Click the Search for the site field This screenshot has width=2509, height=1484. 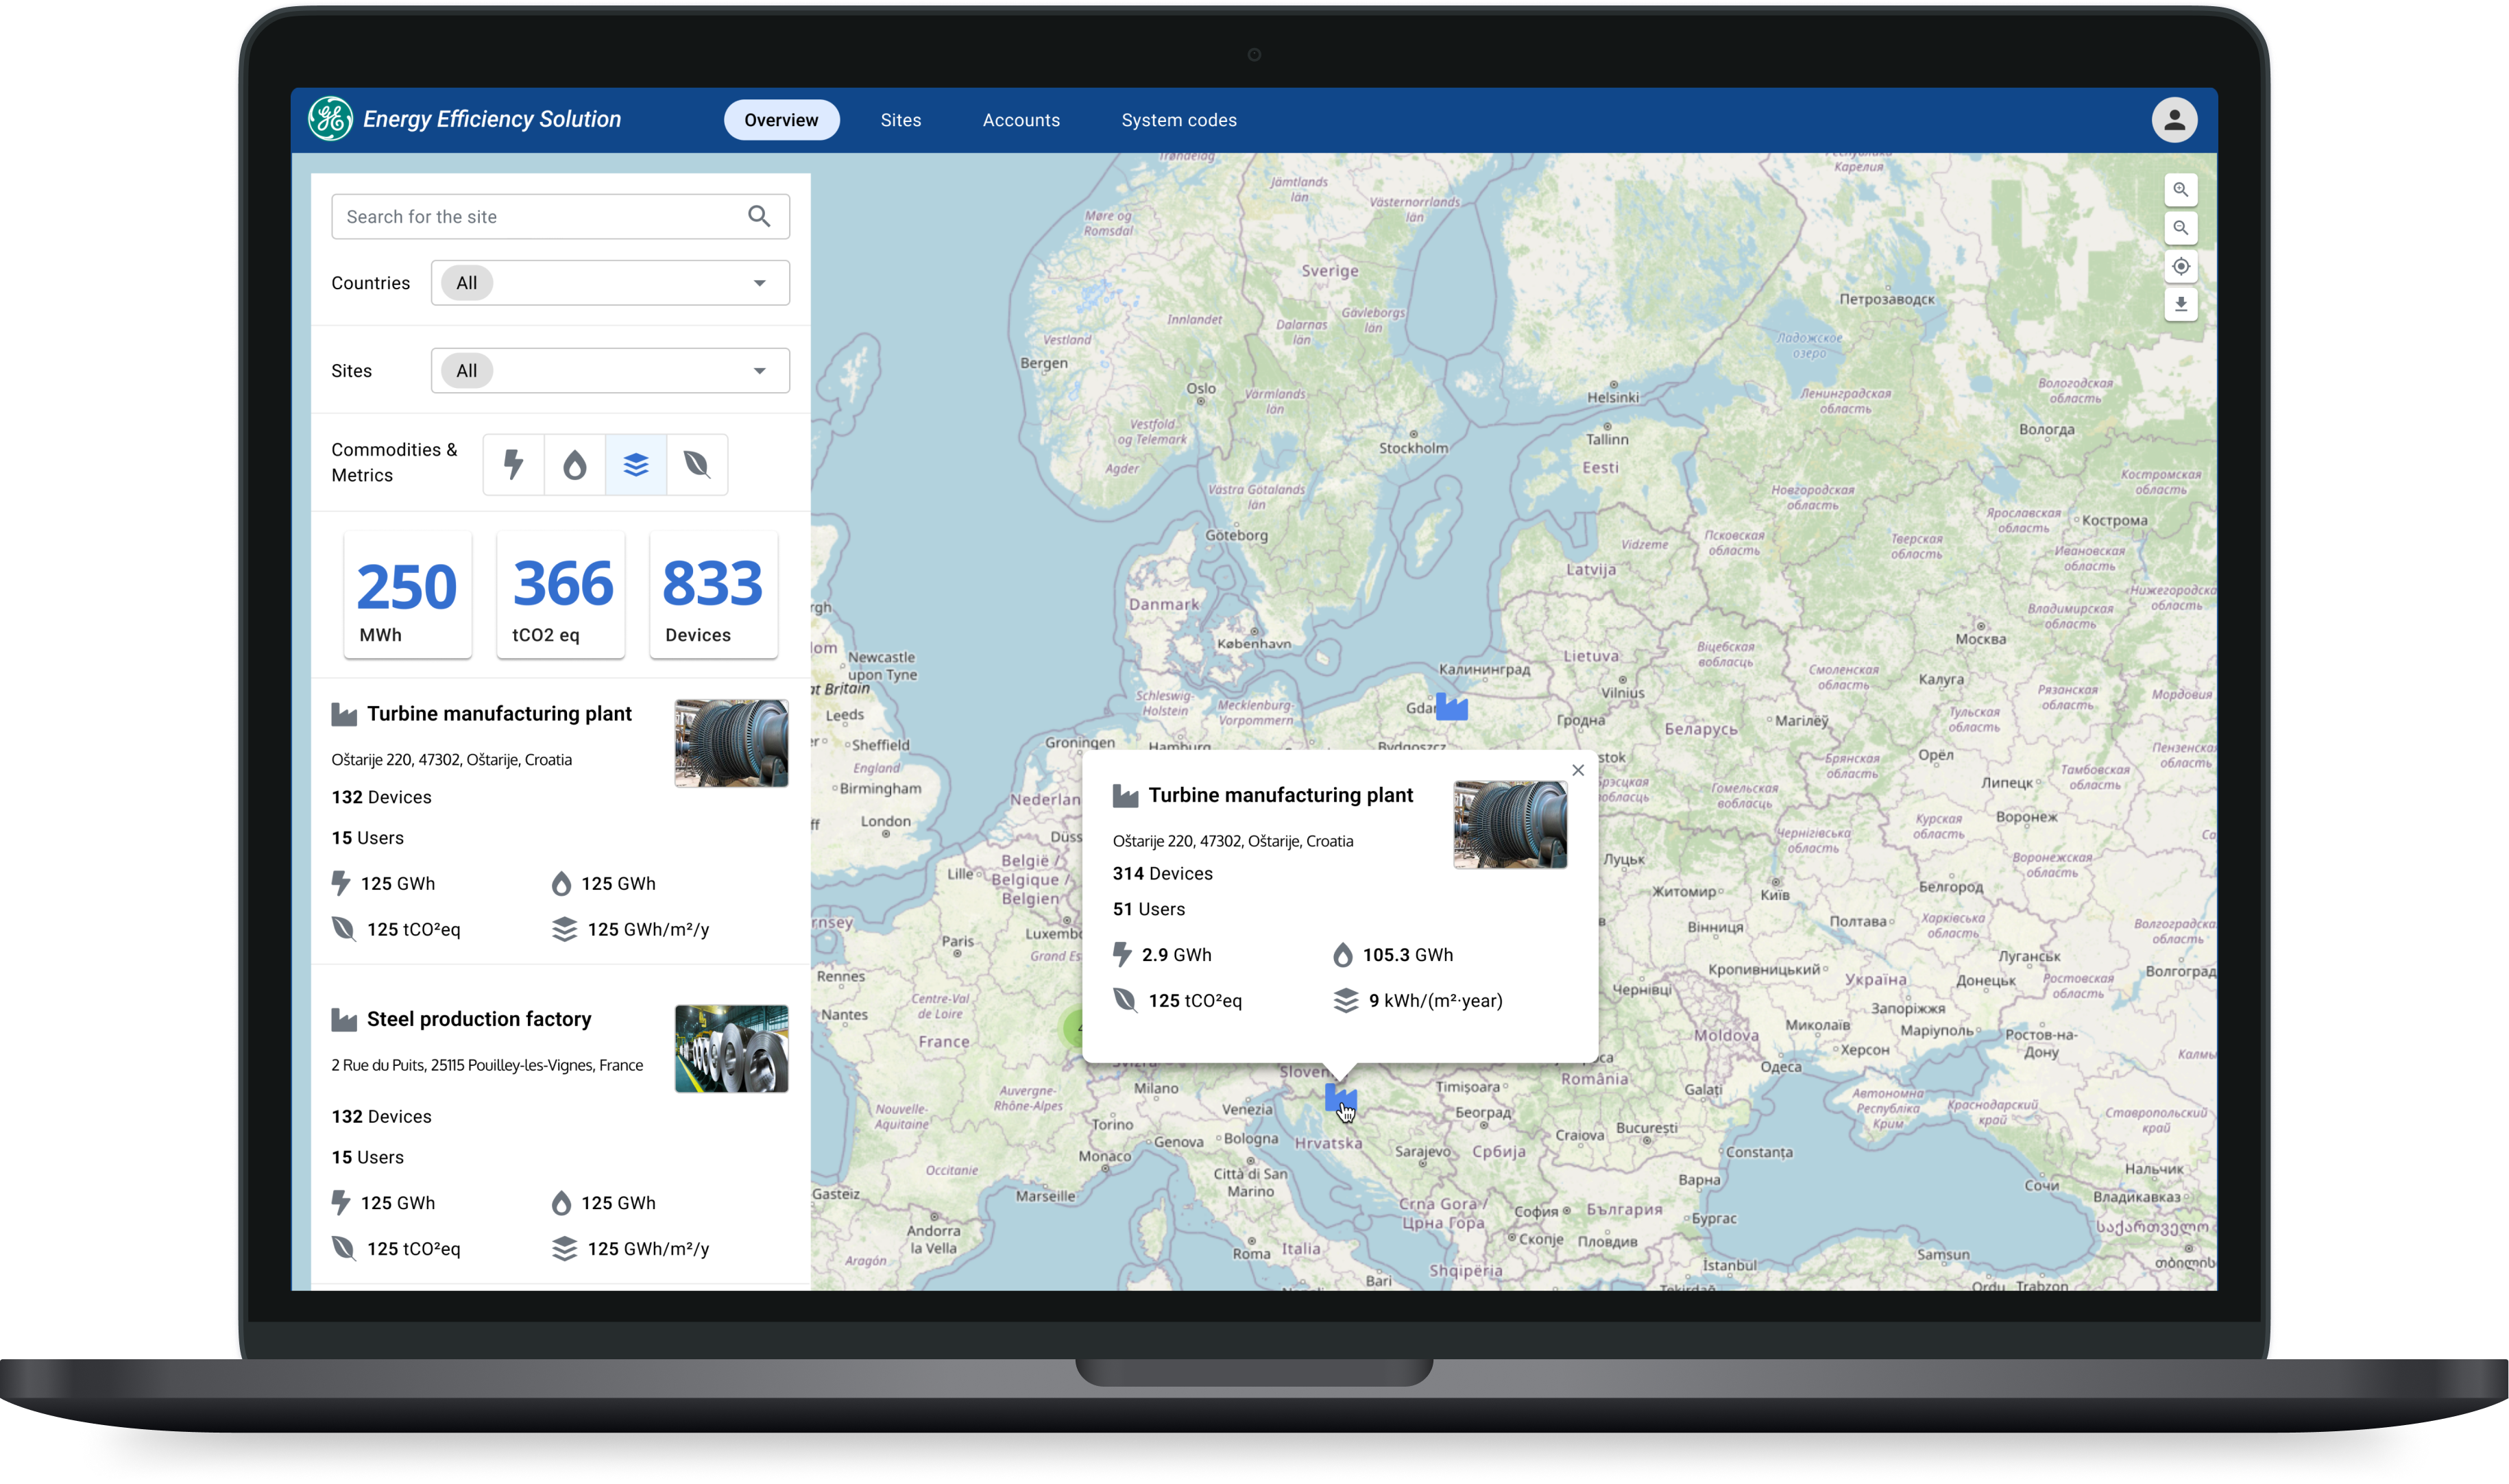click(560, 216)
